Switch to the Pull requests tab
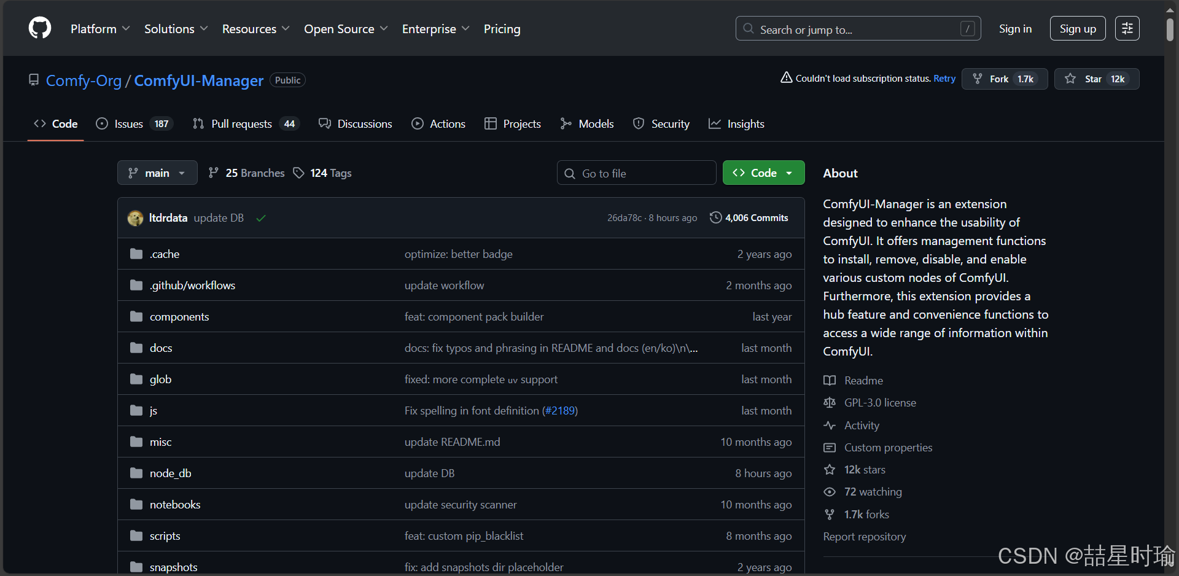The image size is (1179, 576). pos(246,123)
